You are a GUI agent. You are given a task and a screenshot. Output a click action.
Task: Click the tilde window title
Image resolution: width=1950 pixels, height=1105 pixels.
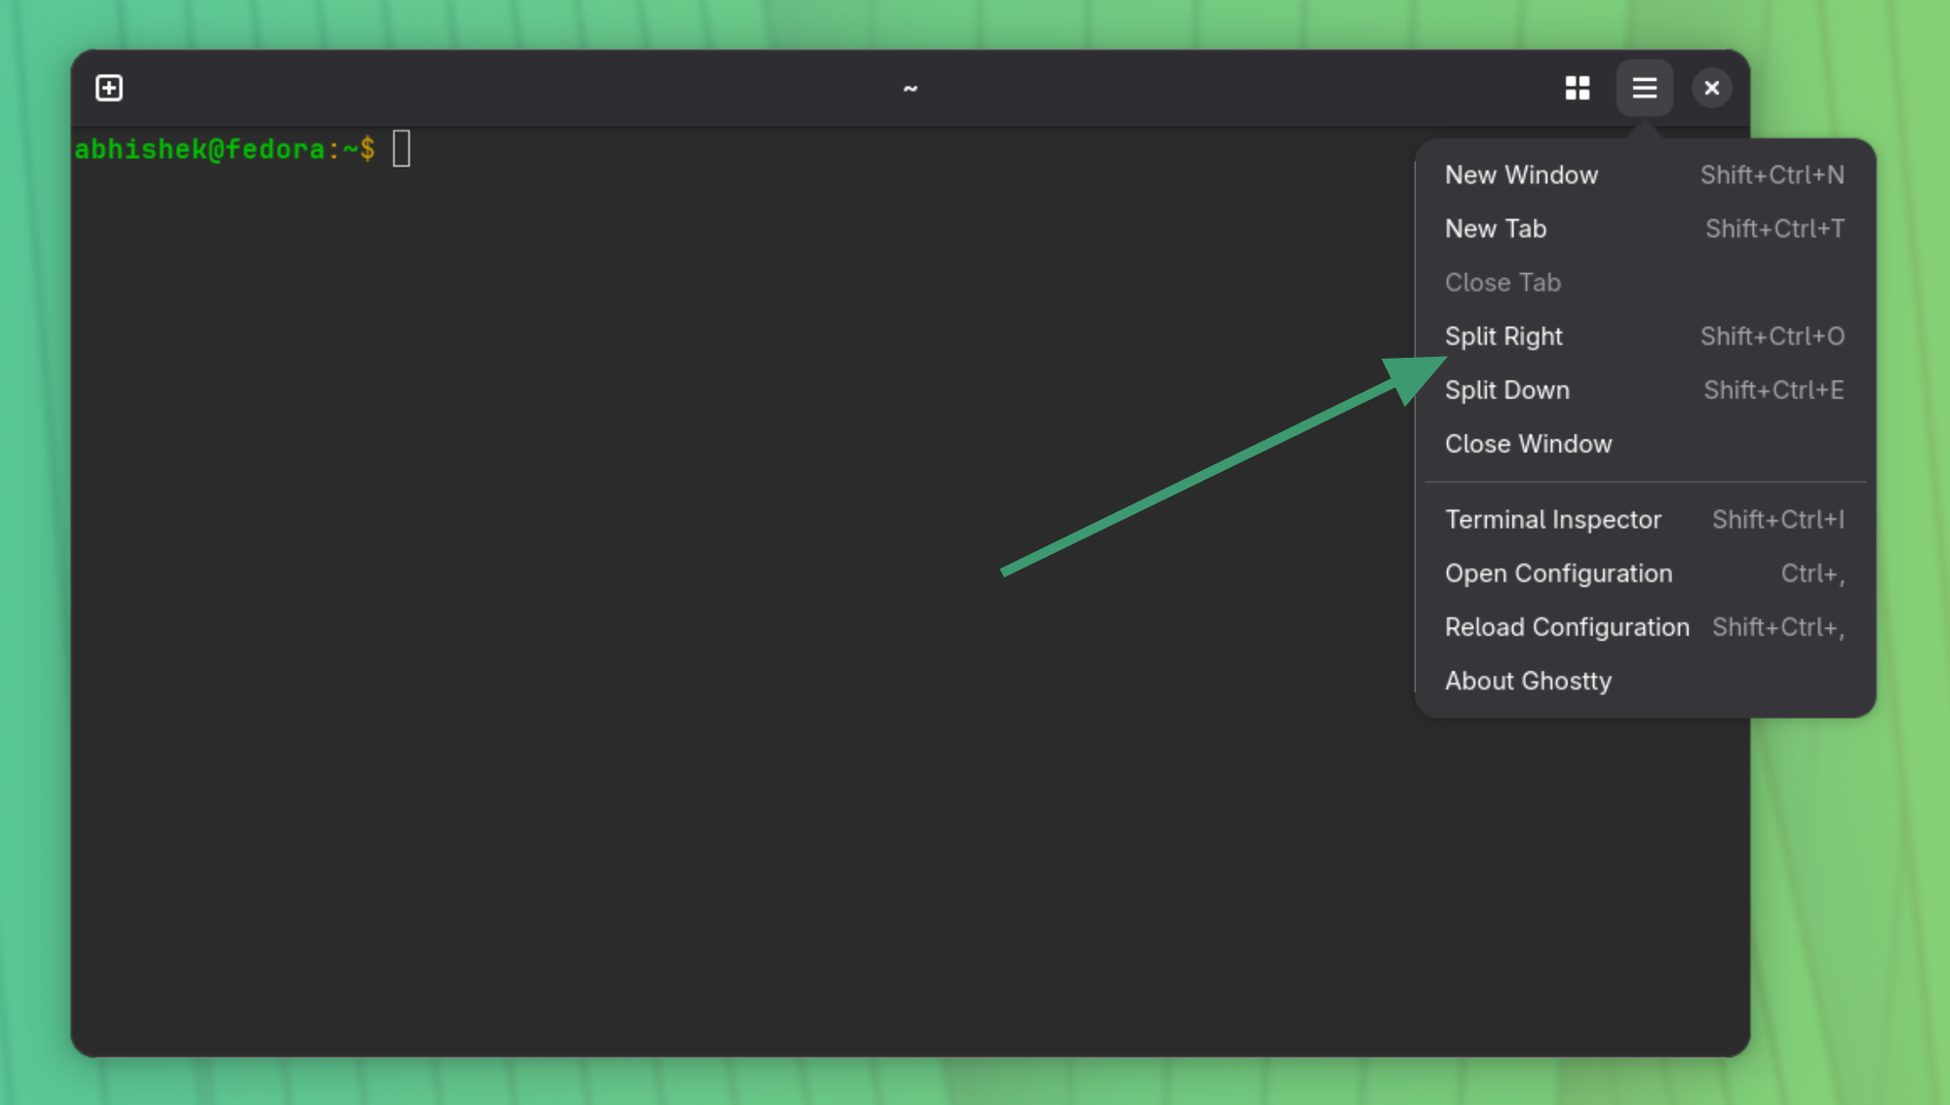point(910,89)
